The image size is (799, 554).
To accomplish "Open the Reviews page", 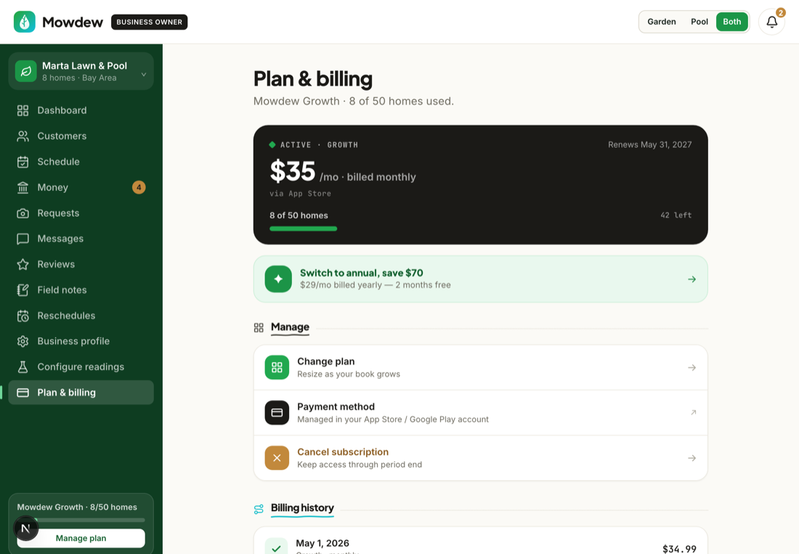I will pyautogui.click(x=81, y=264).
